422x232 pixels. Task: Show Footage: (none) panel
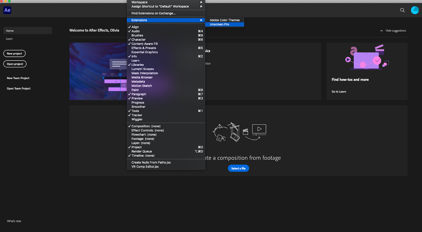pyautogui.click(x=166, y=139)
